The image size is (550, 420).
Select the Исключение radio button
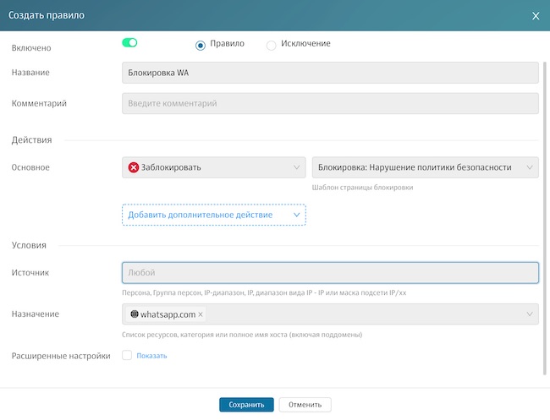tap(271, 46)
